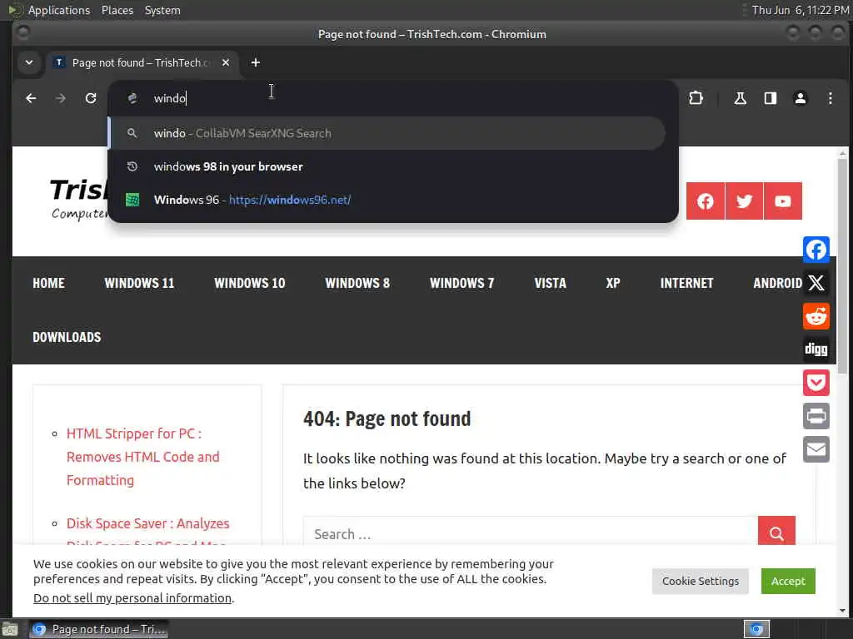Save to Pocket sidebar icon

pyautogui.click(x=816, y=383)
